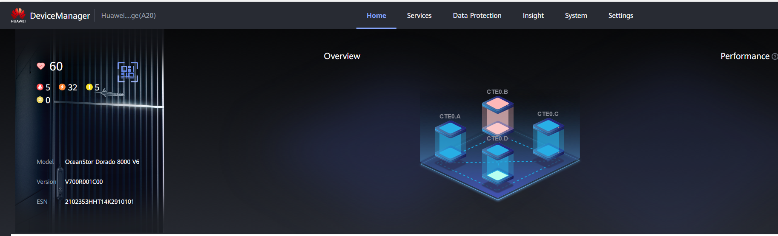Open the Settings menu
The height and width of the screenshot is (236, 778).
(620, 15)
